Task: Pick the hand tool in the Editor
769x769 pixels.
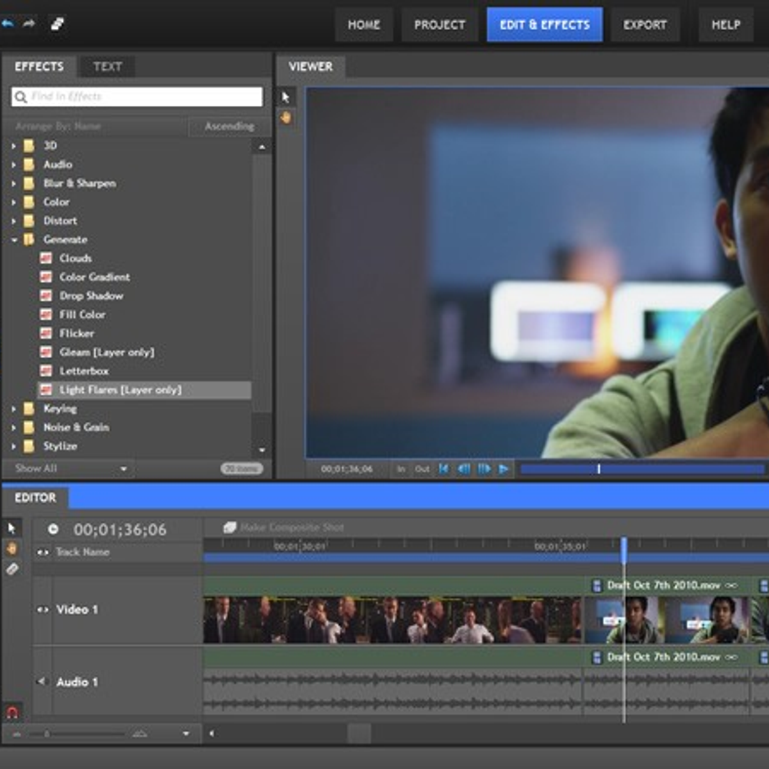Action: click(12, 549)
